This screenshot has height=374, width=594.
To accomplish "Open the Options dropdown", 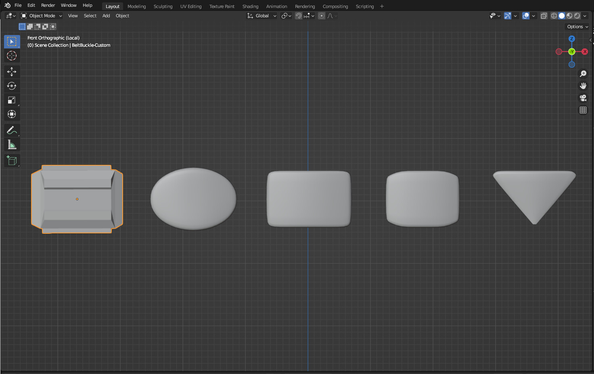I will [x=577, y=27].
